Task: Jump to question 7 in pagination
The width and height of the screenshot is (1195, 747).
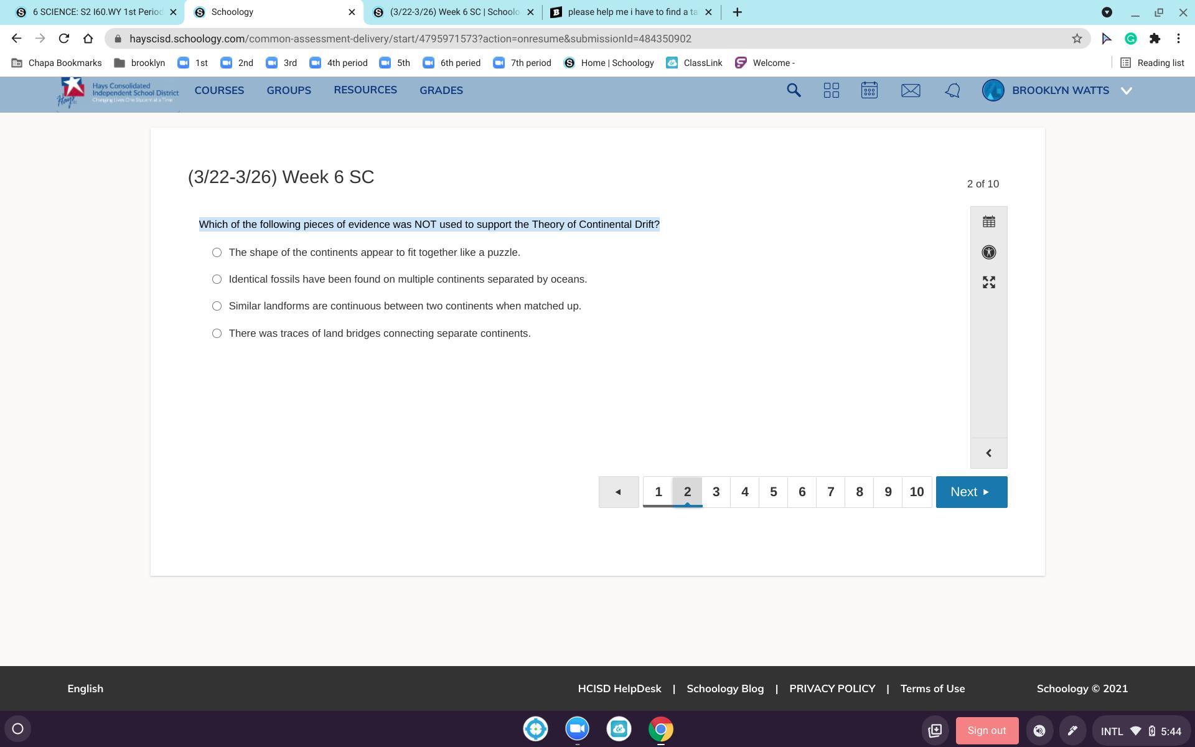Action: (830, 492)
